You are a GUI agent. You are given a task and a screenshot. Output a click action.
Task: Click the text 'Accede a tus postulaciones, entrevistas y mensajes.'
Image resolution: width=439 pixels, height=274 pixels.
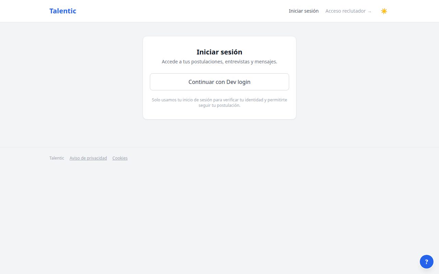(x=219, y=62)
